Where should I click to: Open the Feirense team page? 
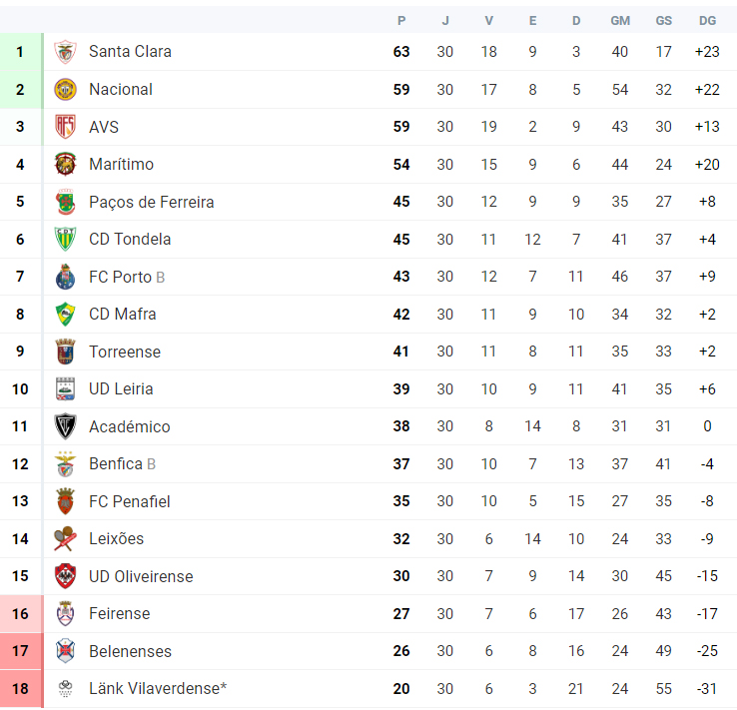pyautogui.click(x=120, y=613)
